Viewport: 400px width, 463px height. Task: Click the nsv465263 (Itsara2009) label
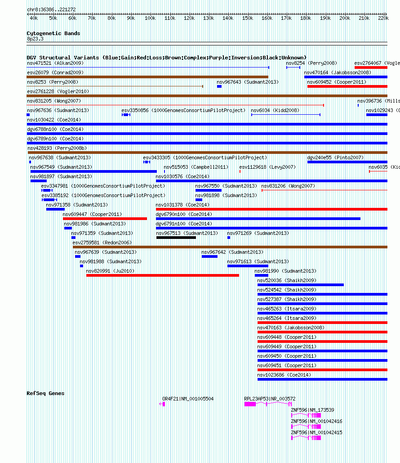click(x=287, y=309)
